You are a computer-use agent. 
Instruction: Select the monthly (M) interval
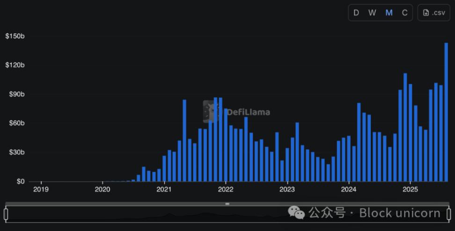[389, 13]
